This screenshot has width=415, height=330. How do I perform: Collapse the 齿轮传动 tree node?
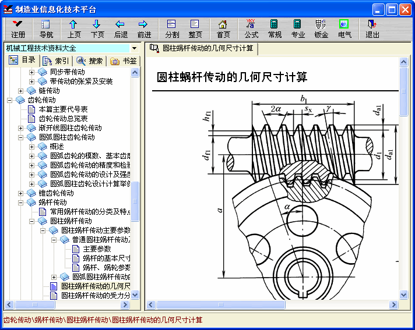coord(10,100)
